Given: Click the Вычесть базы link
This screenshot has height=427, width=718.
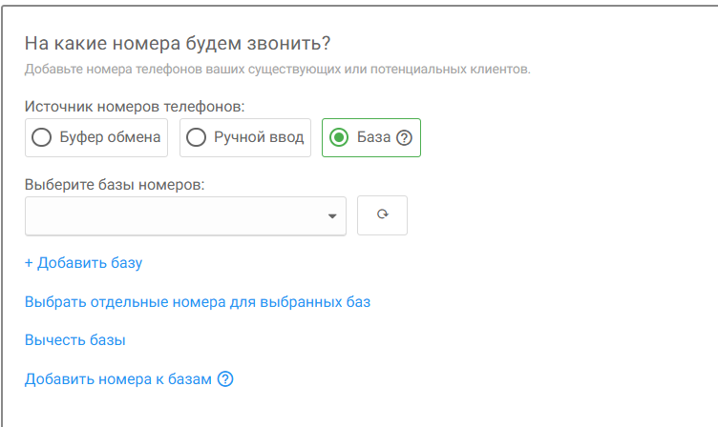Looking at the screenshot, I should click(x=75, y=339).
